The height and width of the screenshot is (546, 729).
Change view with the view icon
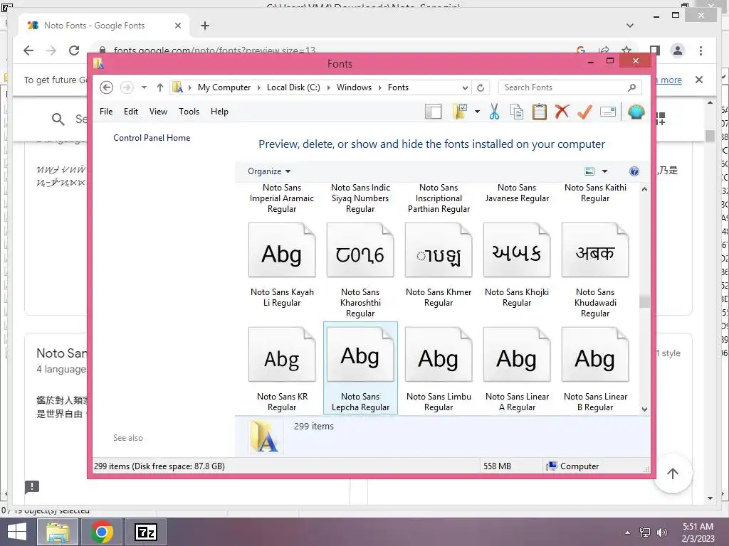(589, 171)
